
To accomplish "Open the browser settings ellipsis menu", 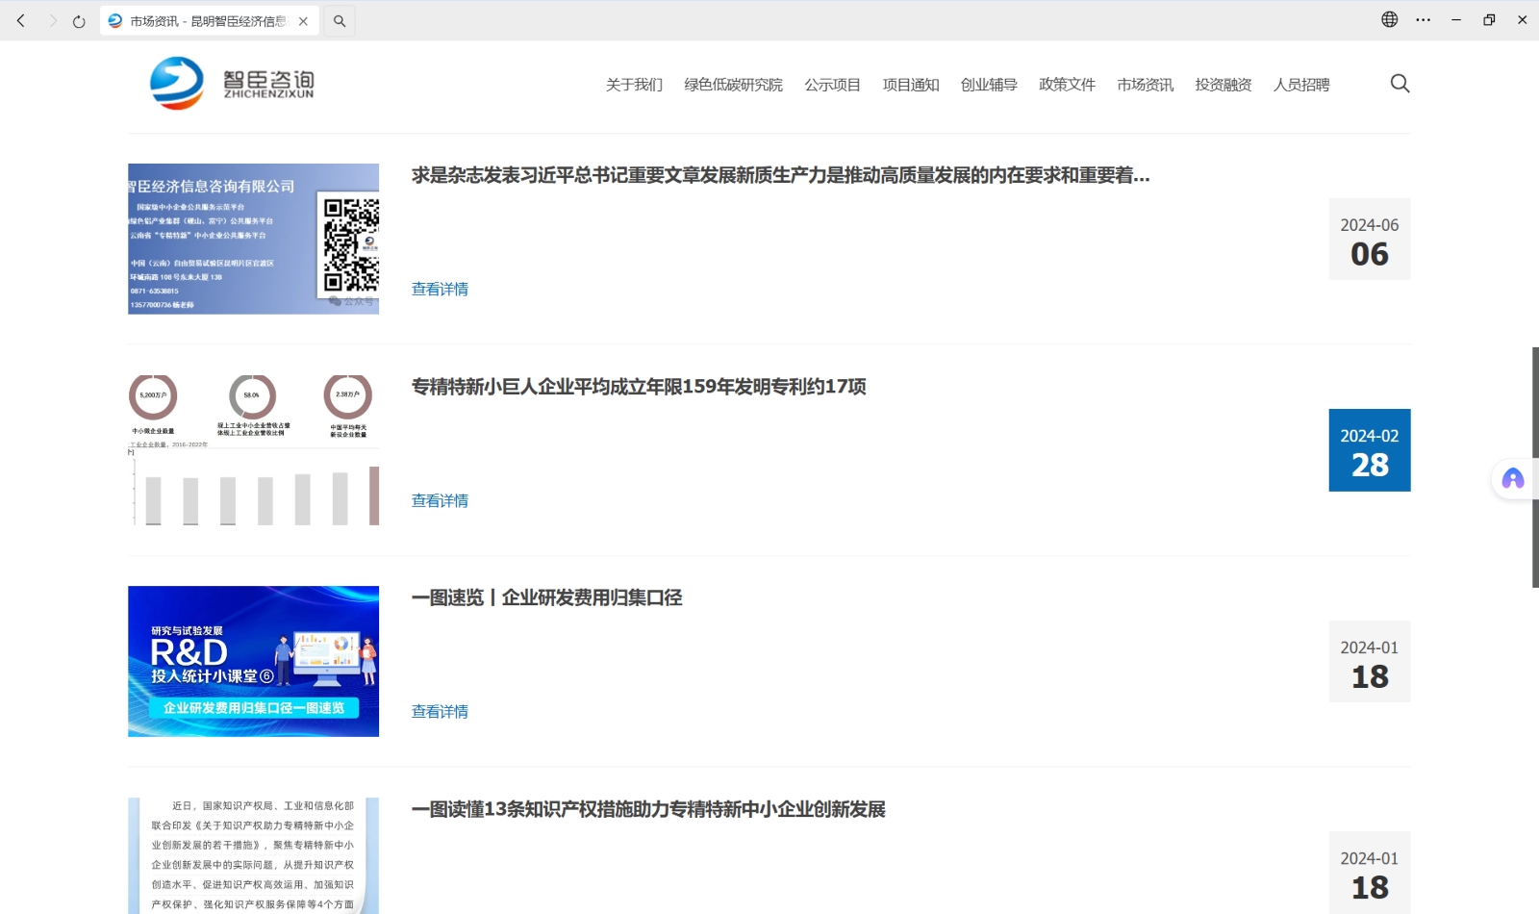I will click(1424, 19).
